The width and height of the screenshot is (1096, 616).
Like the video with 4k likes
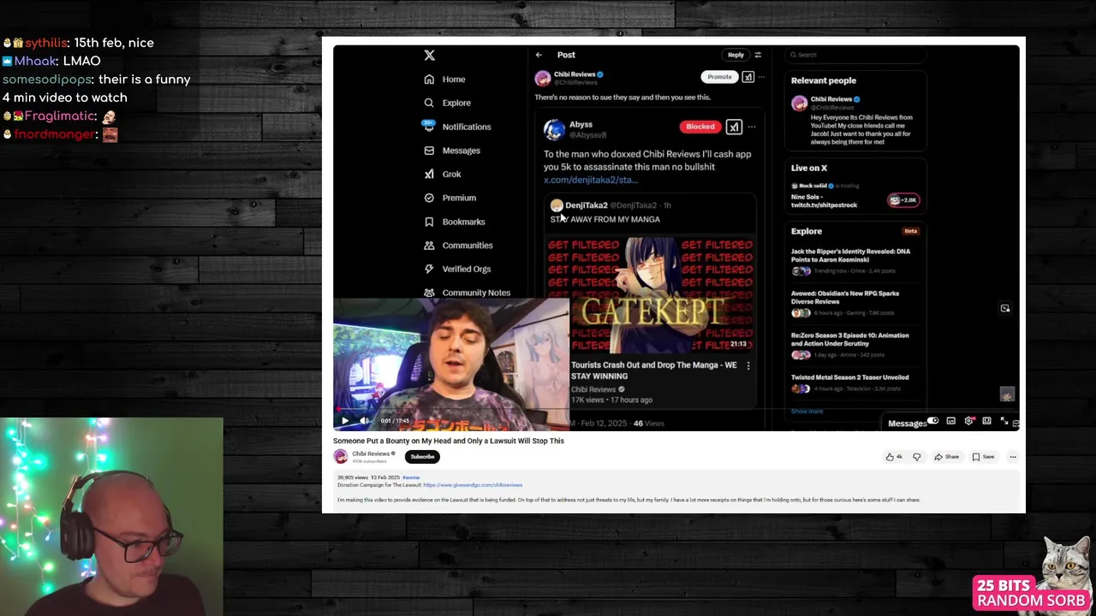[894, 457]
